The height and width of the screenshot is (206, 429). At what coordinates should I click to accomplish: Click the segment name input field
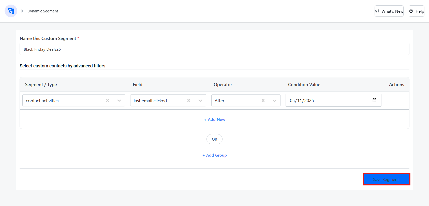[214, 49]
